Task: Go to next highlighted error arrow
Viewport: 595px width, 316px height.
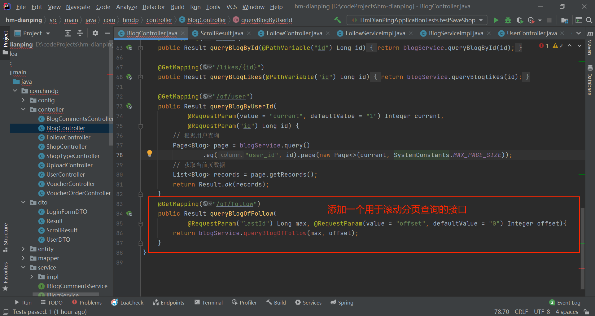Action: coord(580,46)
